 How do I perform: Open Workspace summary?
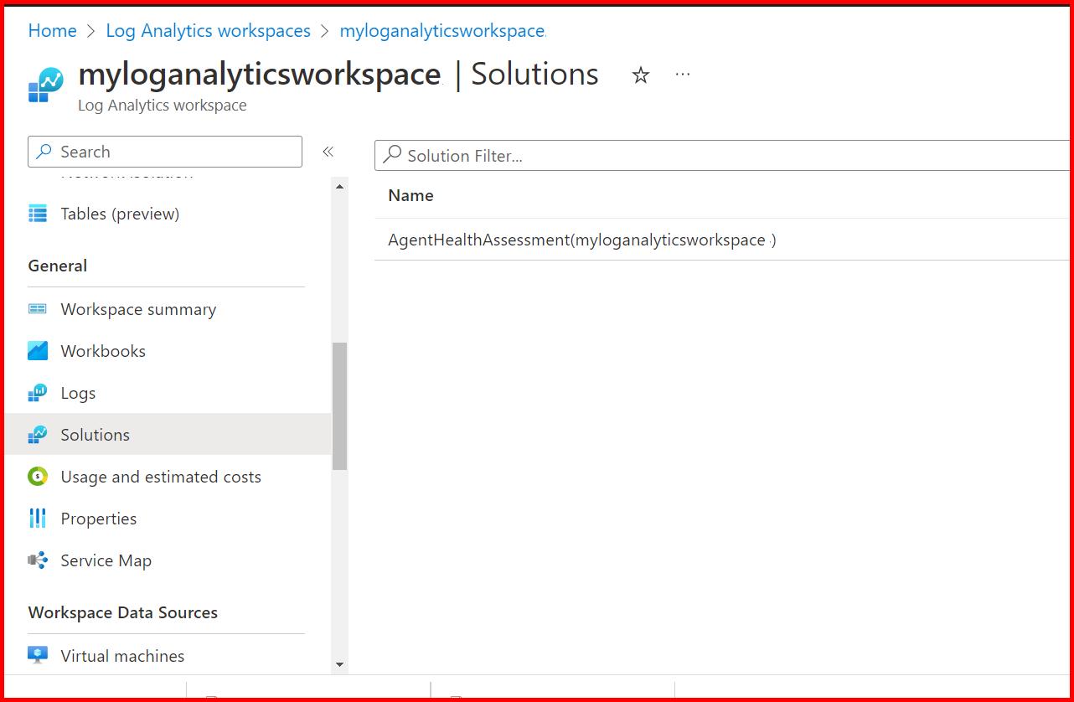coord(138,309)
